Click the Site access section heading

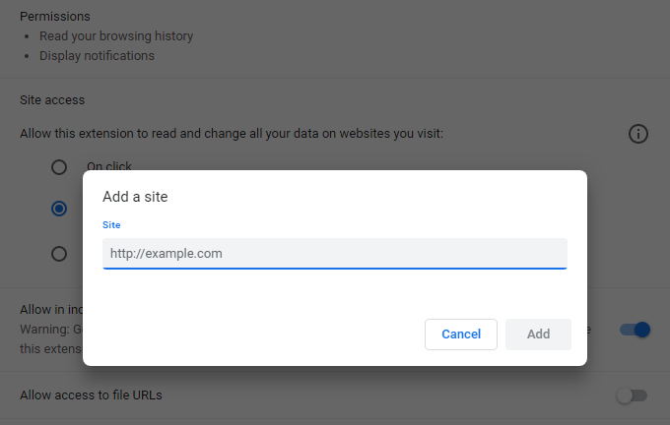pos(52,99)
